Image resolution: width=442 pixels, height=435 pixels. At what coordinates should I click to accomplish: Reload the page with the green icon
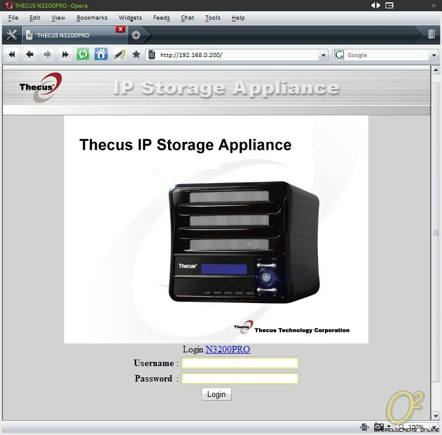click(x=83, y=55)
